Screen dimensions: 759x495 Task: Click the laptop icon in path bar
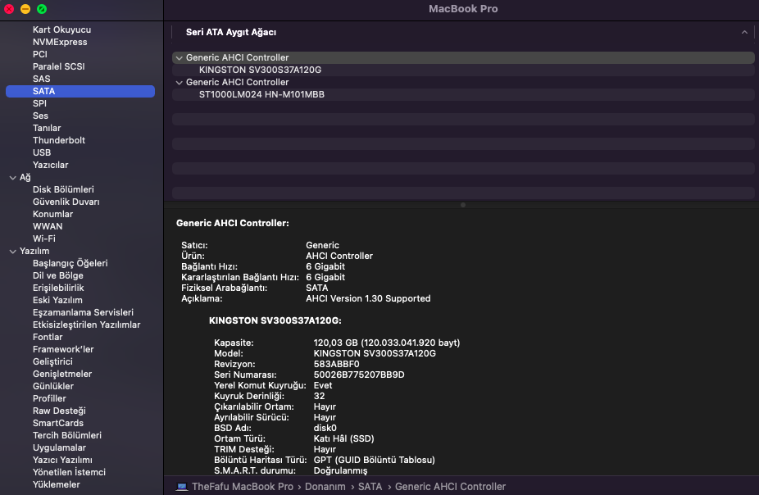pos(181,487)
